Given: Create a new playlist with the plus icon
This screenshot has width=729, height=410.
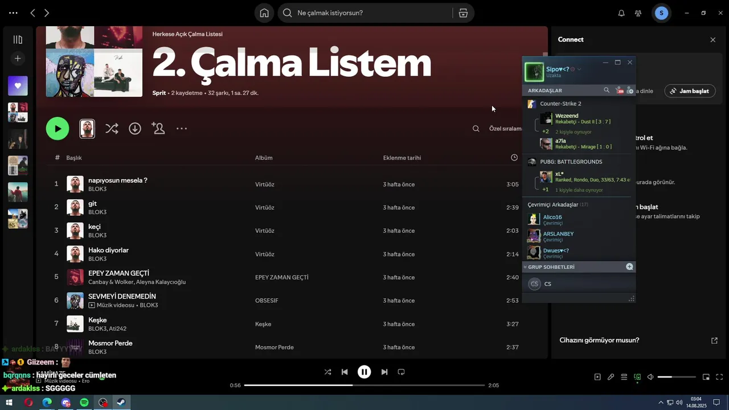Looking at the screenshot, I should (x=18, y=58).
